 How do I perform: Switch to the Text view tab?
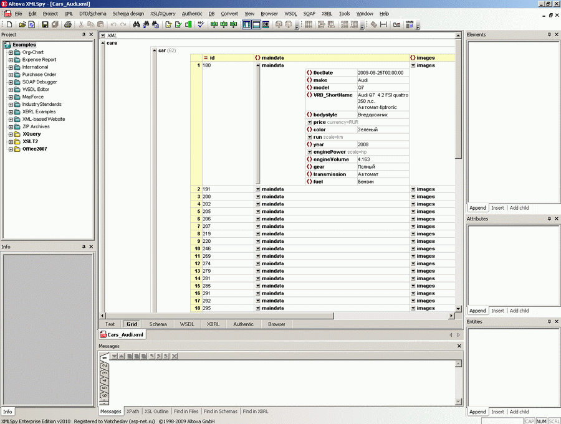110,324
